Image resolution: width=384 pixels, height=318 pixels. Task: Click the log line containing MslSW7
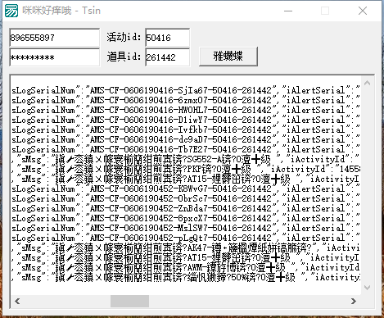(186, 228)
